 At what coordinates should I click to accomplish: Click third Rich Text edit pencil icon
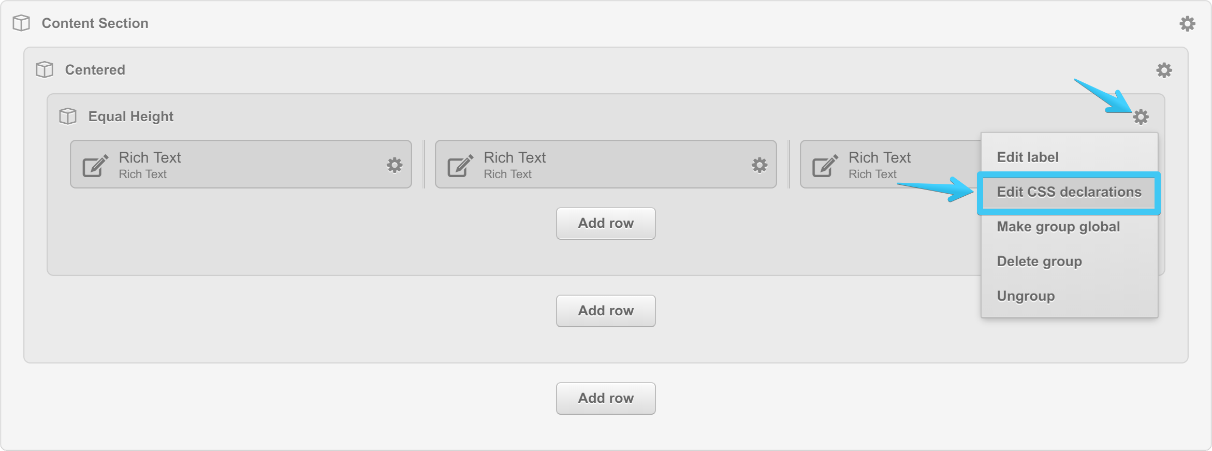[825, 165]
